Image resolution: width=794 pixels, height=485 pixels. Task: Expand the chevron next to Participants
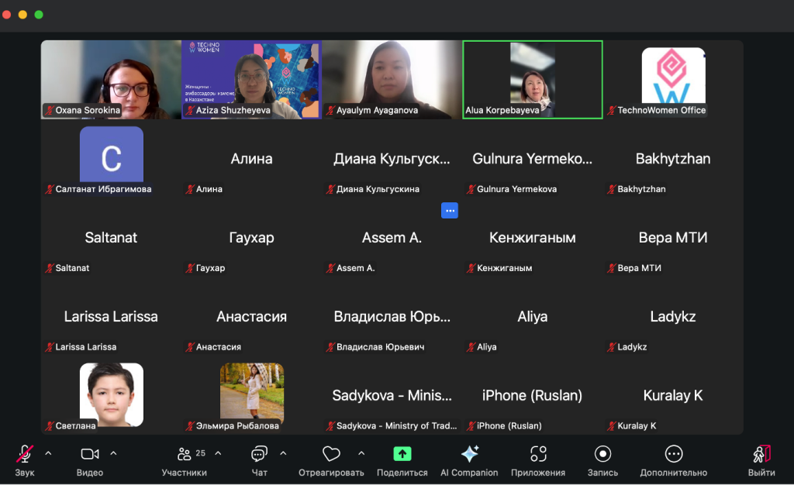coord(218,453)
